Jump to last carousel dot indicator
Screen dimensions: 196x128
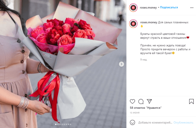(x=71, y=124)
